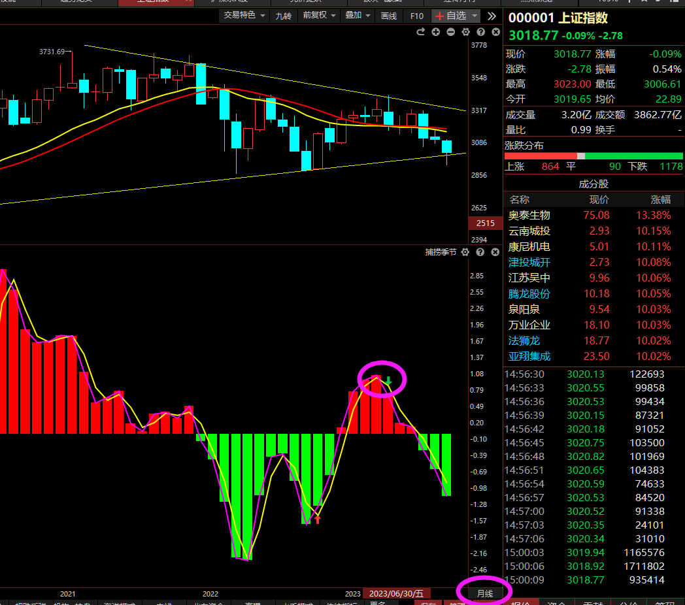Image resolution: width=685 pixels, height=605 pixels.
Task: Open the 前复权 adjustment dropdown
Action: (x=319, y=16)
